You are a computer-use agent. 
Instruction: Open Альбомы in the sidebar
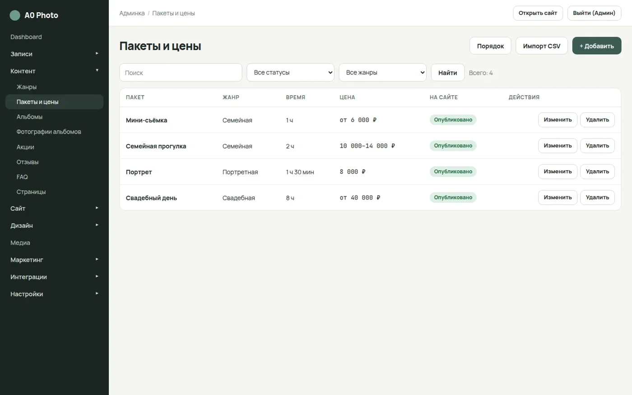point(54,117)
